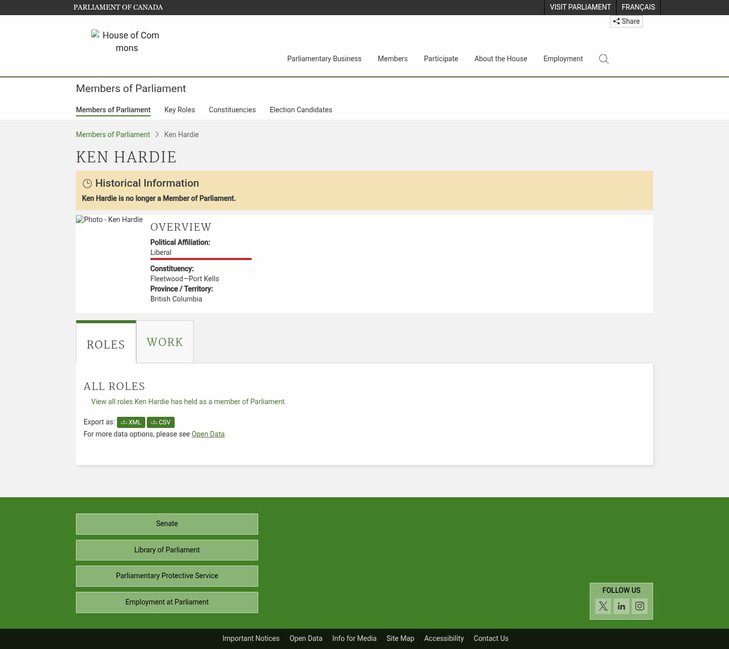Open the LinkedIn follow icon
The width and height of the screenshot is (729, 649).
(x=621, y=606)
